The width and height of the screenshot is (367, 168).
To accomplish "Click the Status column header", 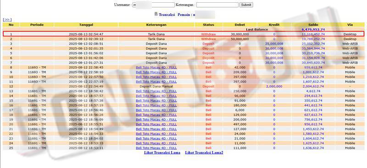I will [x=208, y=25].
